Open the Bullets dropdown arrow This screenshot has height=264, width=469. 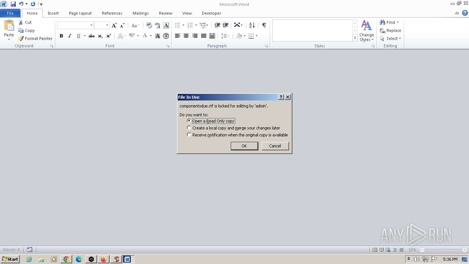[184, 25]
